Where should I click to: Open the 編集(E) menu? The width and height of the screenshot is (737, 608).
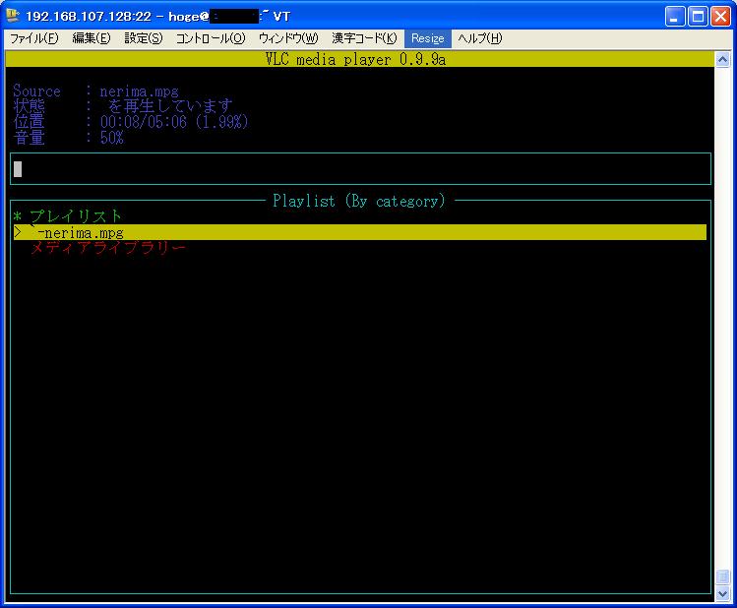pyautogui.click(x=92, y=38)
